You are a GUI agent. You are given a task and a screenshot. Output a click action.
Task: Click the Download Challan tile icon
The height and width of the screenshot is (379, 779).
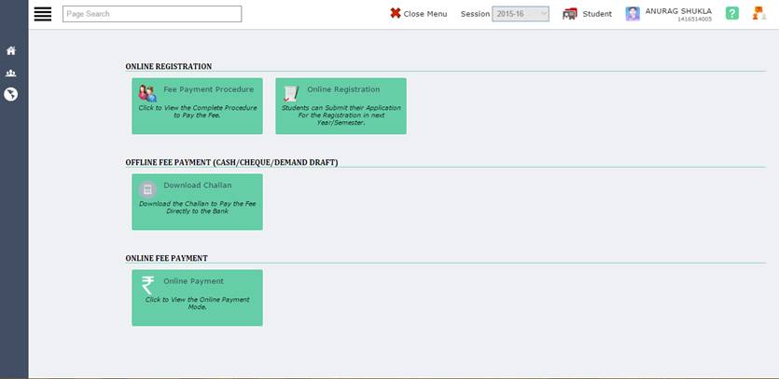pos(147,189)
